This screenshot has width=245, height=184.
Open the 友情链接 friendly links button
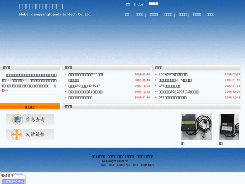click(30, 134)
